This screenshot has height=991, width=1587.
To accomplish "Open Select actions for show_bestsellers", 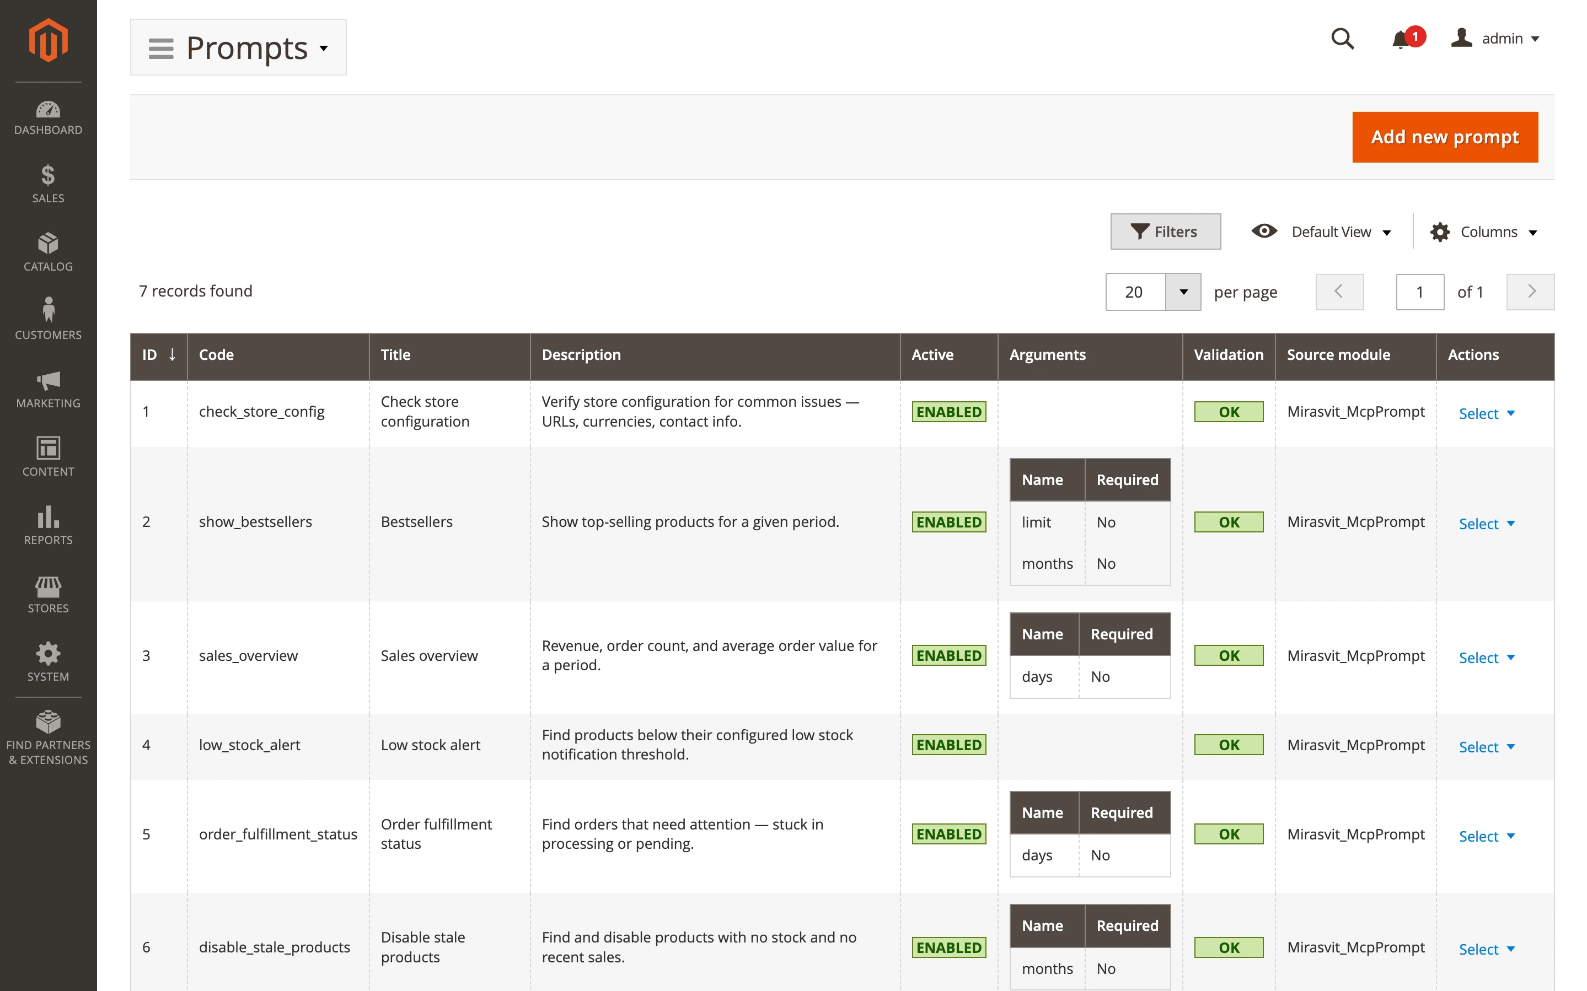I will 1487,523.
